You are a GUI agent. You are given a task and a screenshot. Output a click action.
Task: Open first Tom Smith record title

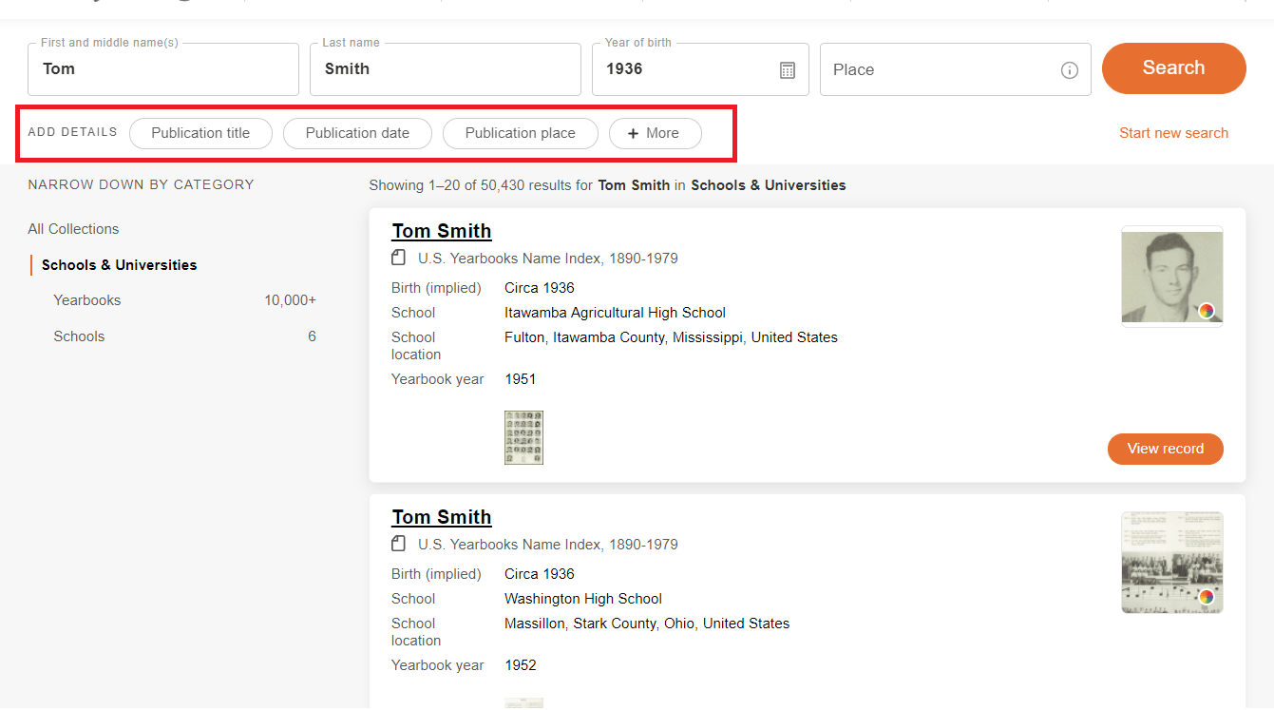pyautogui.click(x=442, y=231)
